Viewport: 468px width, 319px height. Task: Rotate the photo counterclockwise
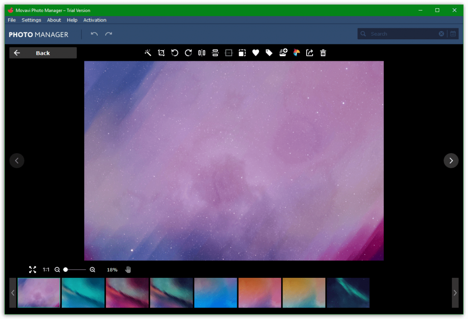coord(175,53)
